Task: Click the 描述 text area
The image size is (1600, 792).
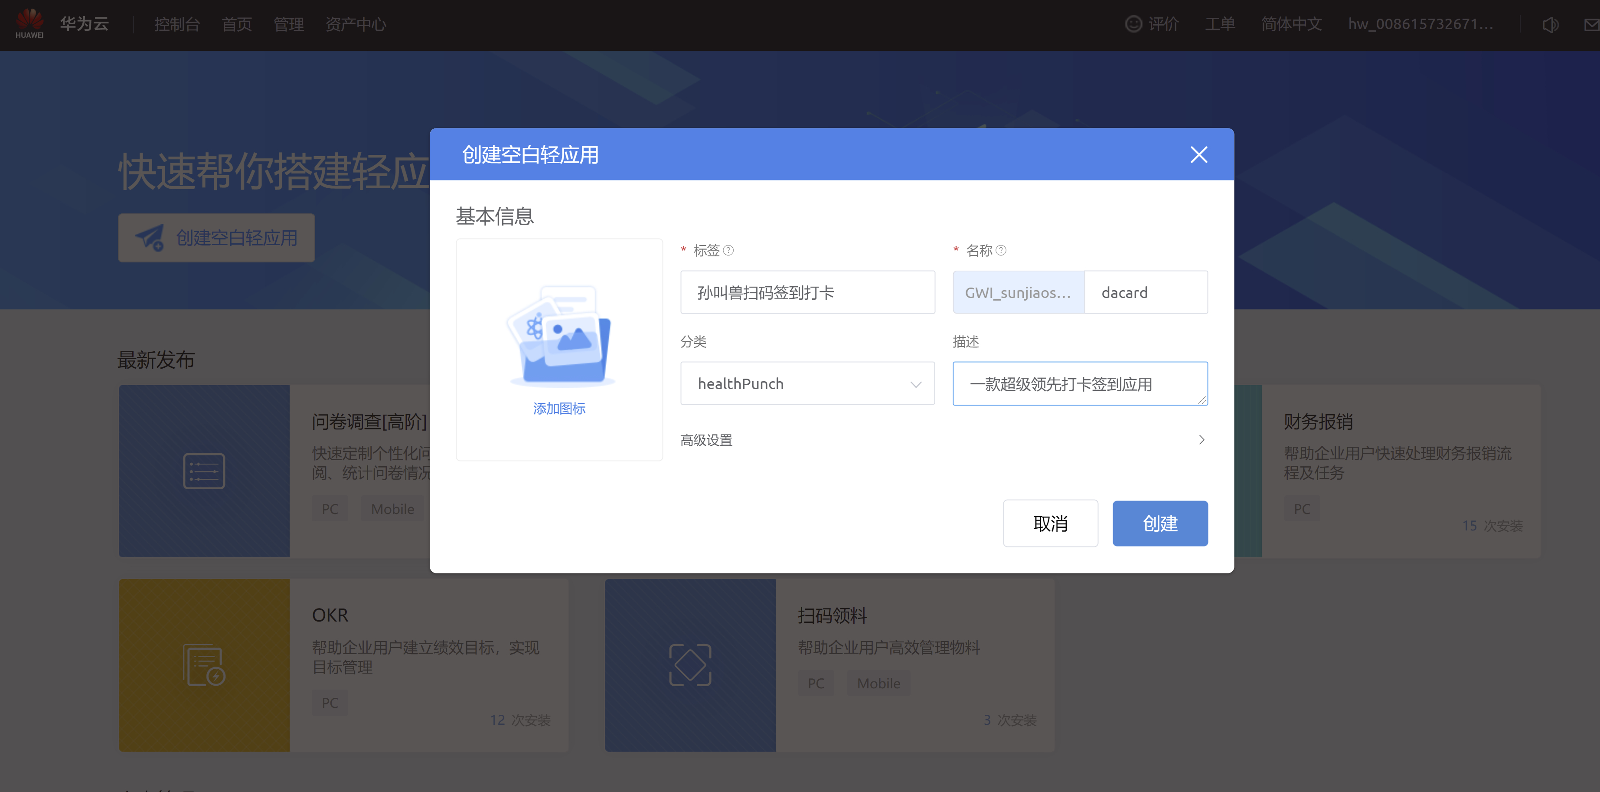Action: tap(1080, 384)
